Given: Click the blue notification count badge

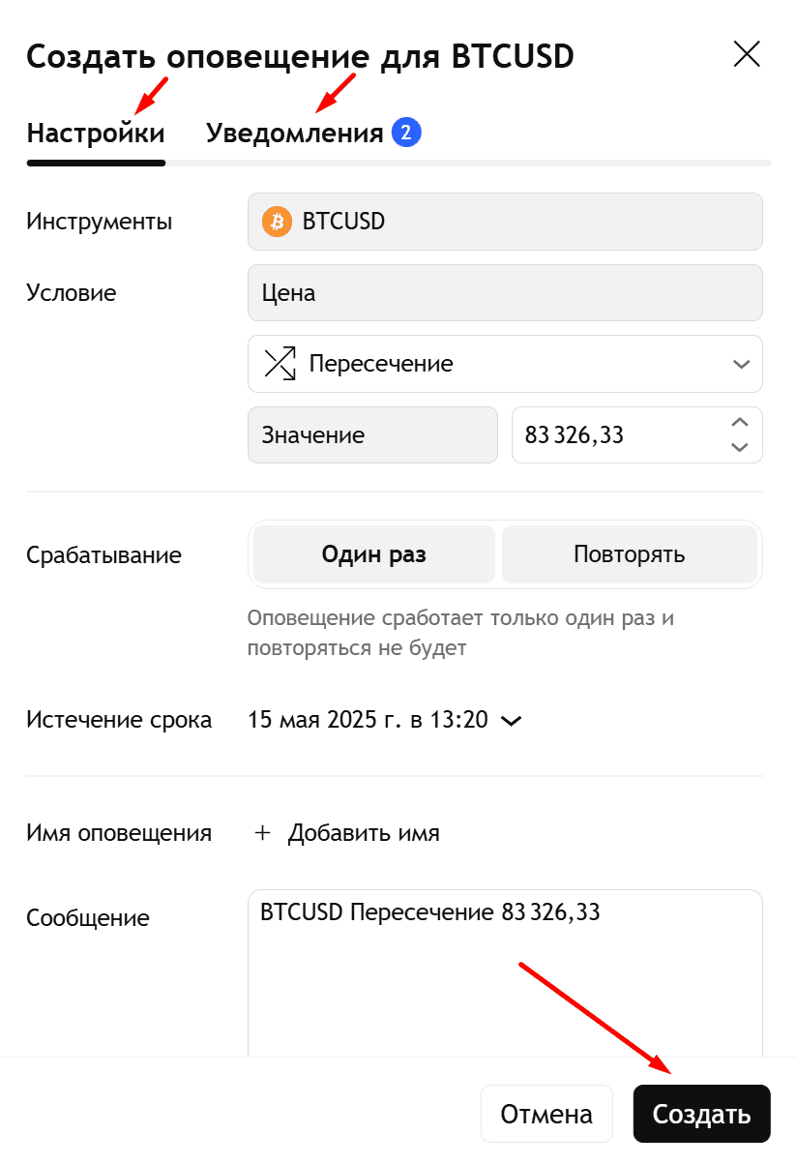Looking at the screenshot, I should click(406, 133).
